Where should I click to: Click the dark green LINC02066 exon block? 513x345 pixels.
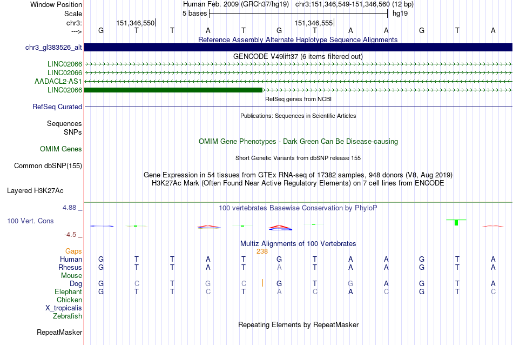(173, 90)
